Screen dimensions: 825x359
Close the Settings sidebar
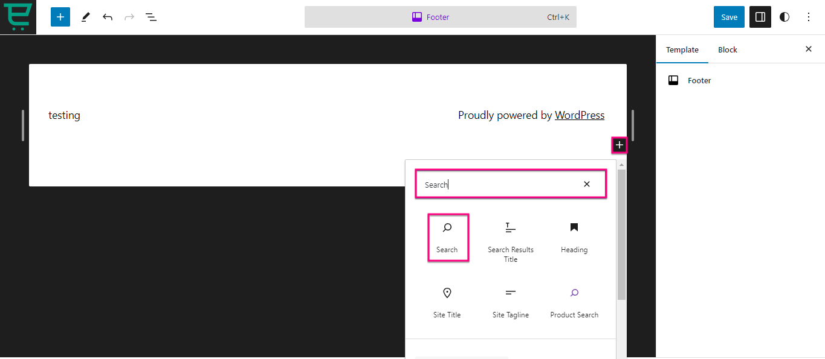point(809,49)
